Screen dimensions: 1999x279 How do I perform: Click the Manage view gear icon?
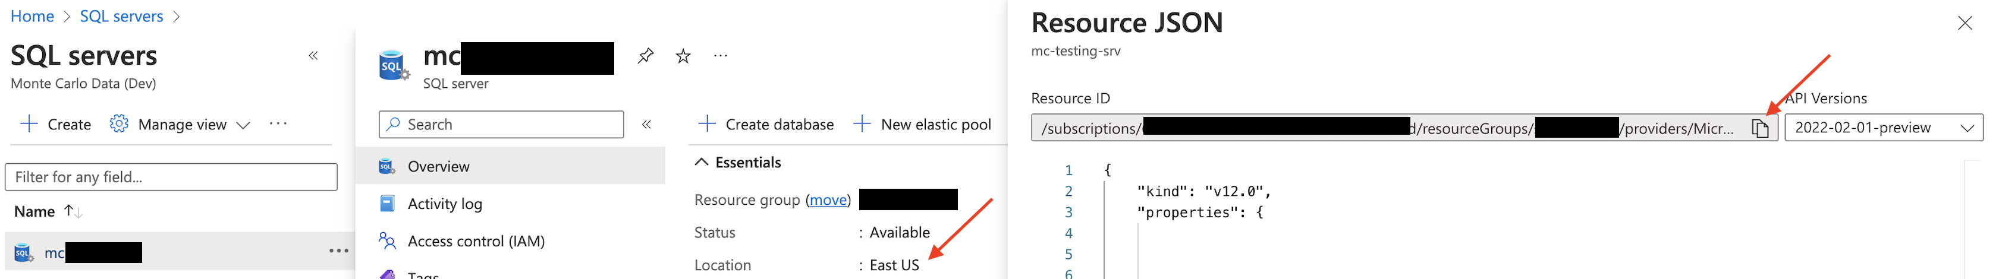(x=119, y=124)
